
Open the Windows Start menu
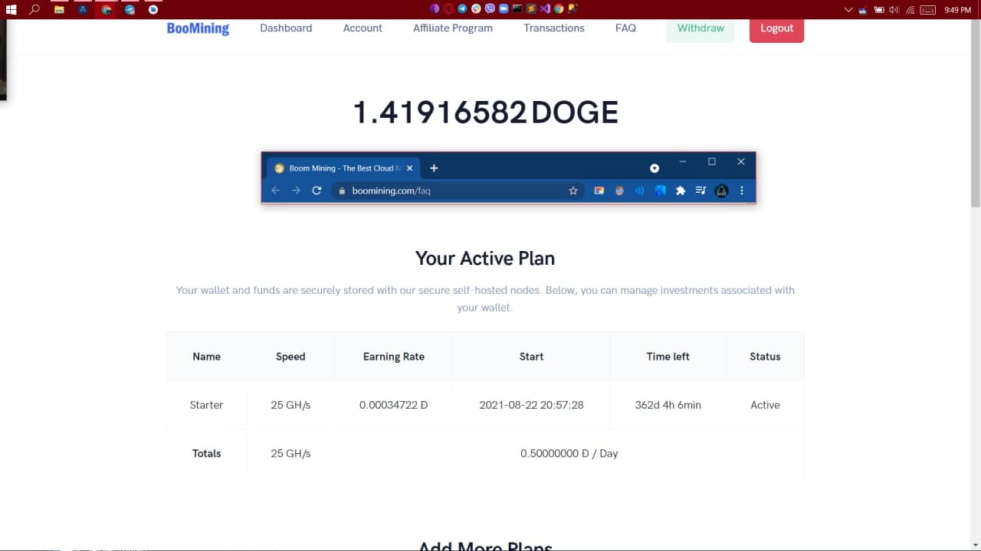[x=11, y=9]
